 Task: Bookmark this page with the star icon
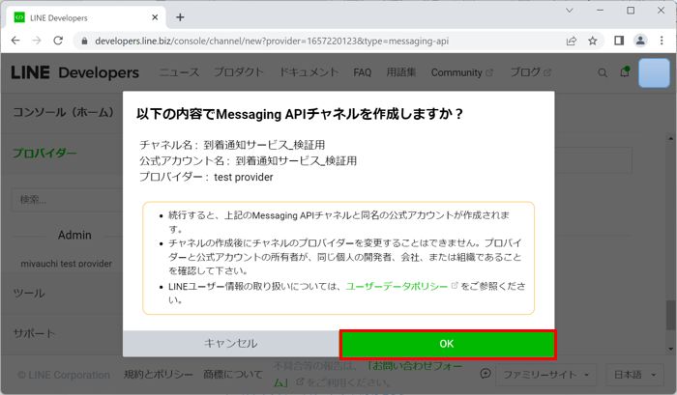(592, 41)
